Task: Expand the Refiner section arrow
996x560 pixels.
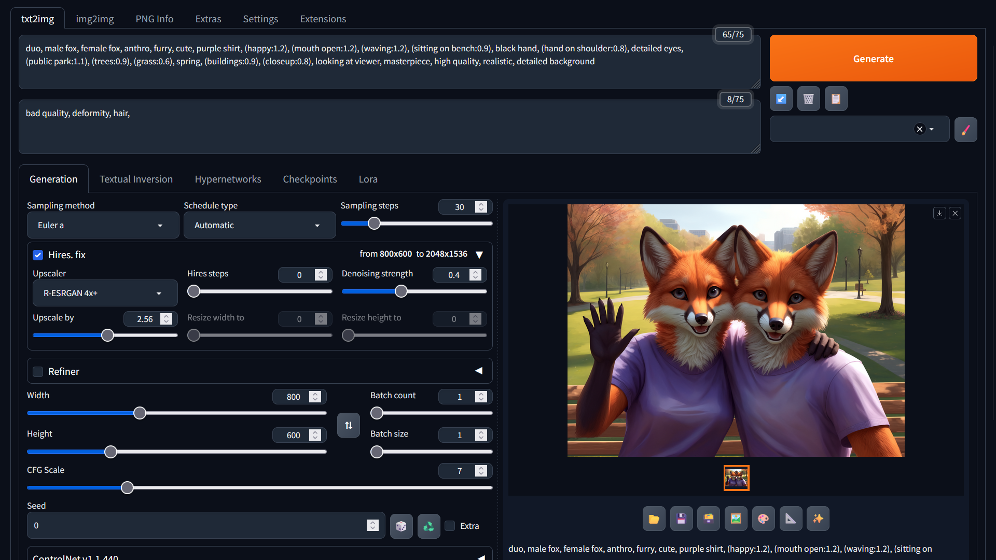Action: click(479, 371)
